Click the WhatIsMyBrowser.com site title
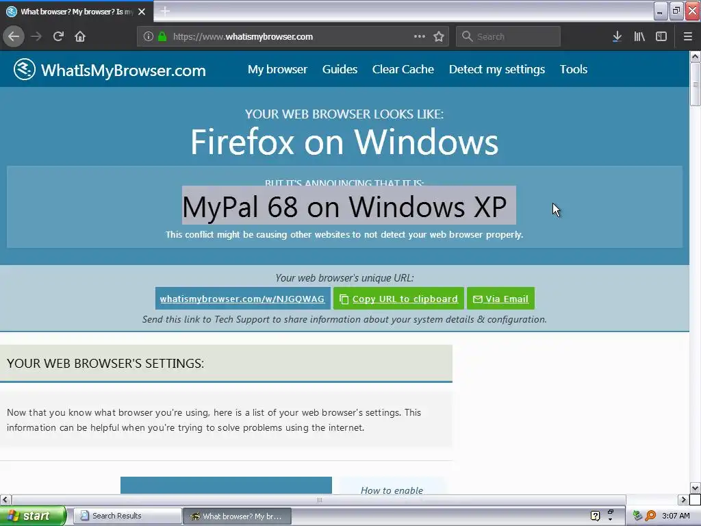This screenshot has width=701, height=526. pos(123,71)
